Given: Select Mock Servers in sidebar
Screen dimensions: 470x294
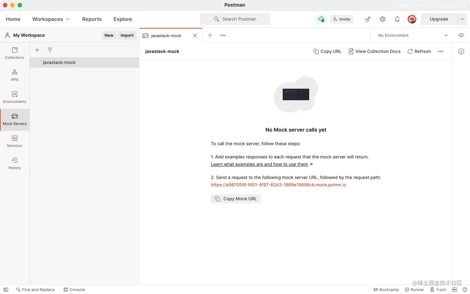Looking at the screenshot, I should click(x=15, y=119).
